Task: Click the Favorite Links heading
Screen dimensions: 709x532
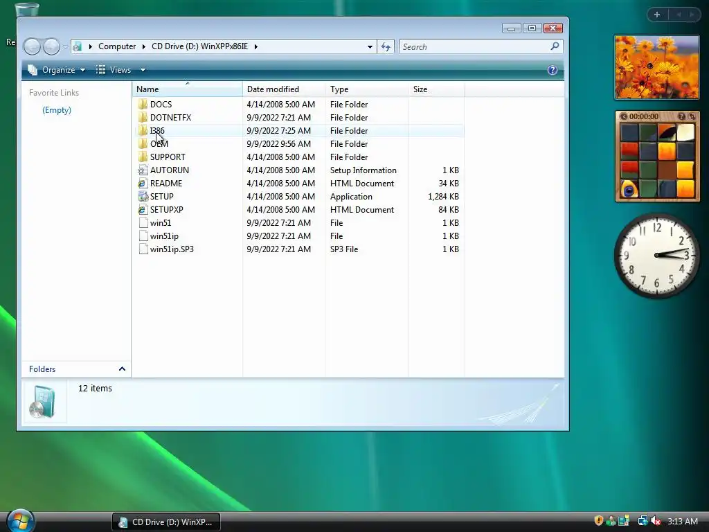Action: tap(54, 92)
